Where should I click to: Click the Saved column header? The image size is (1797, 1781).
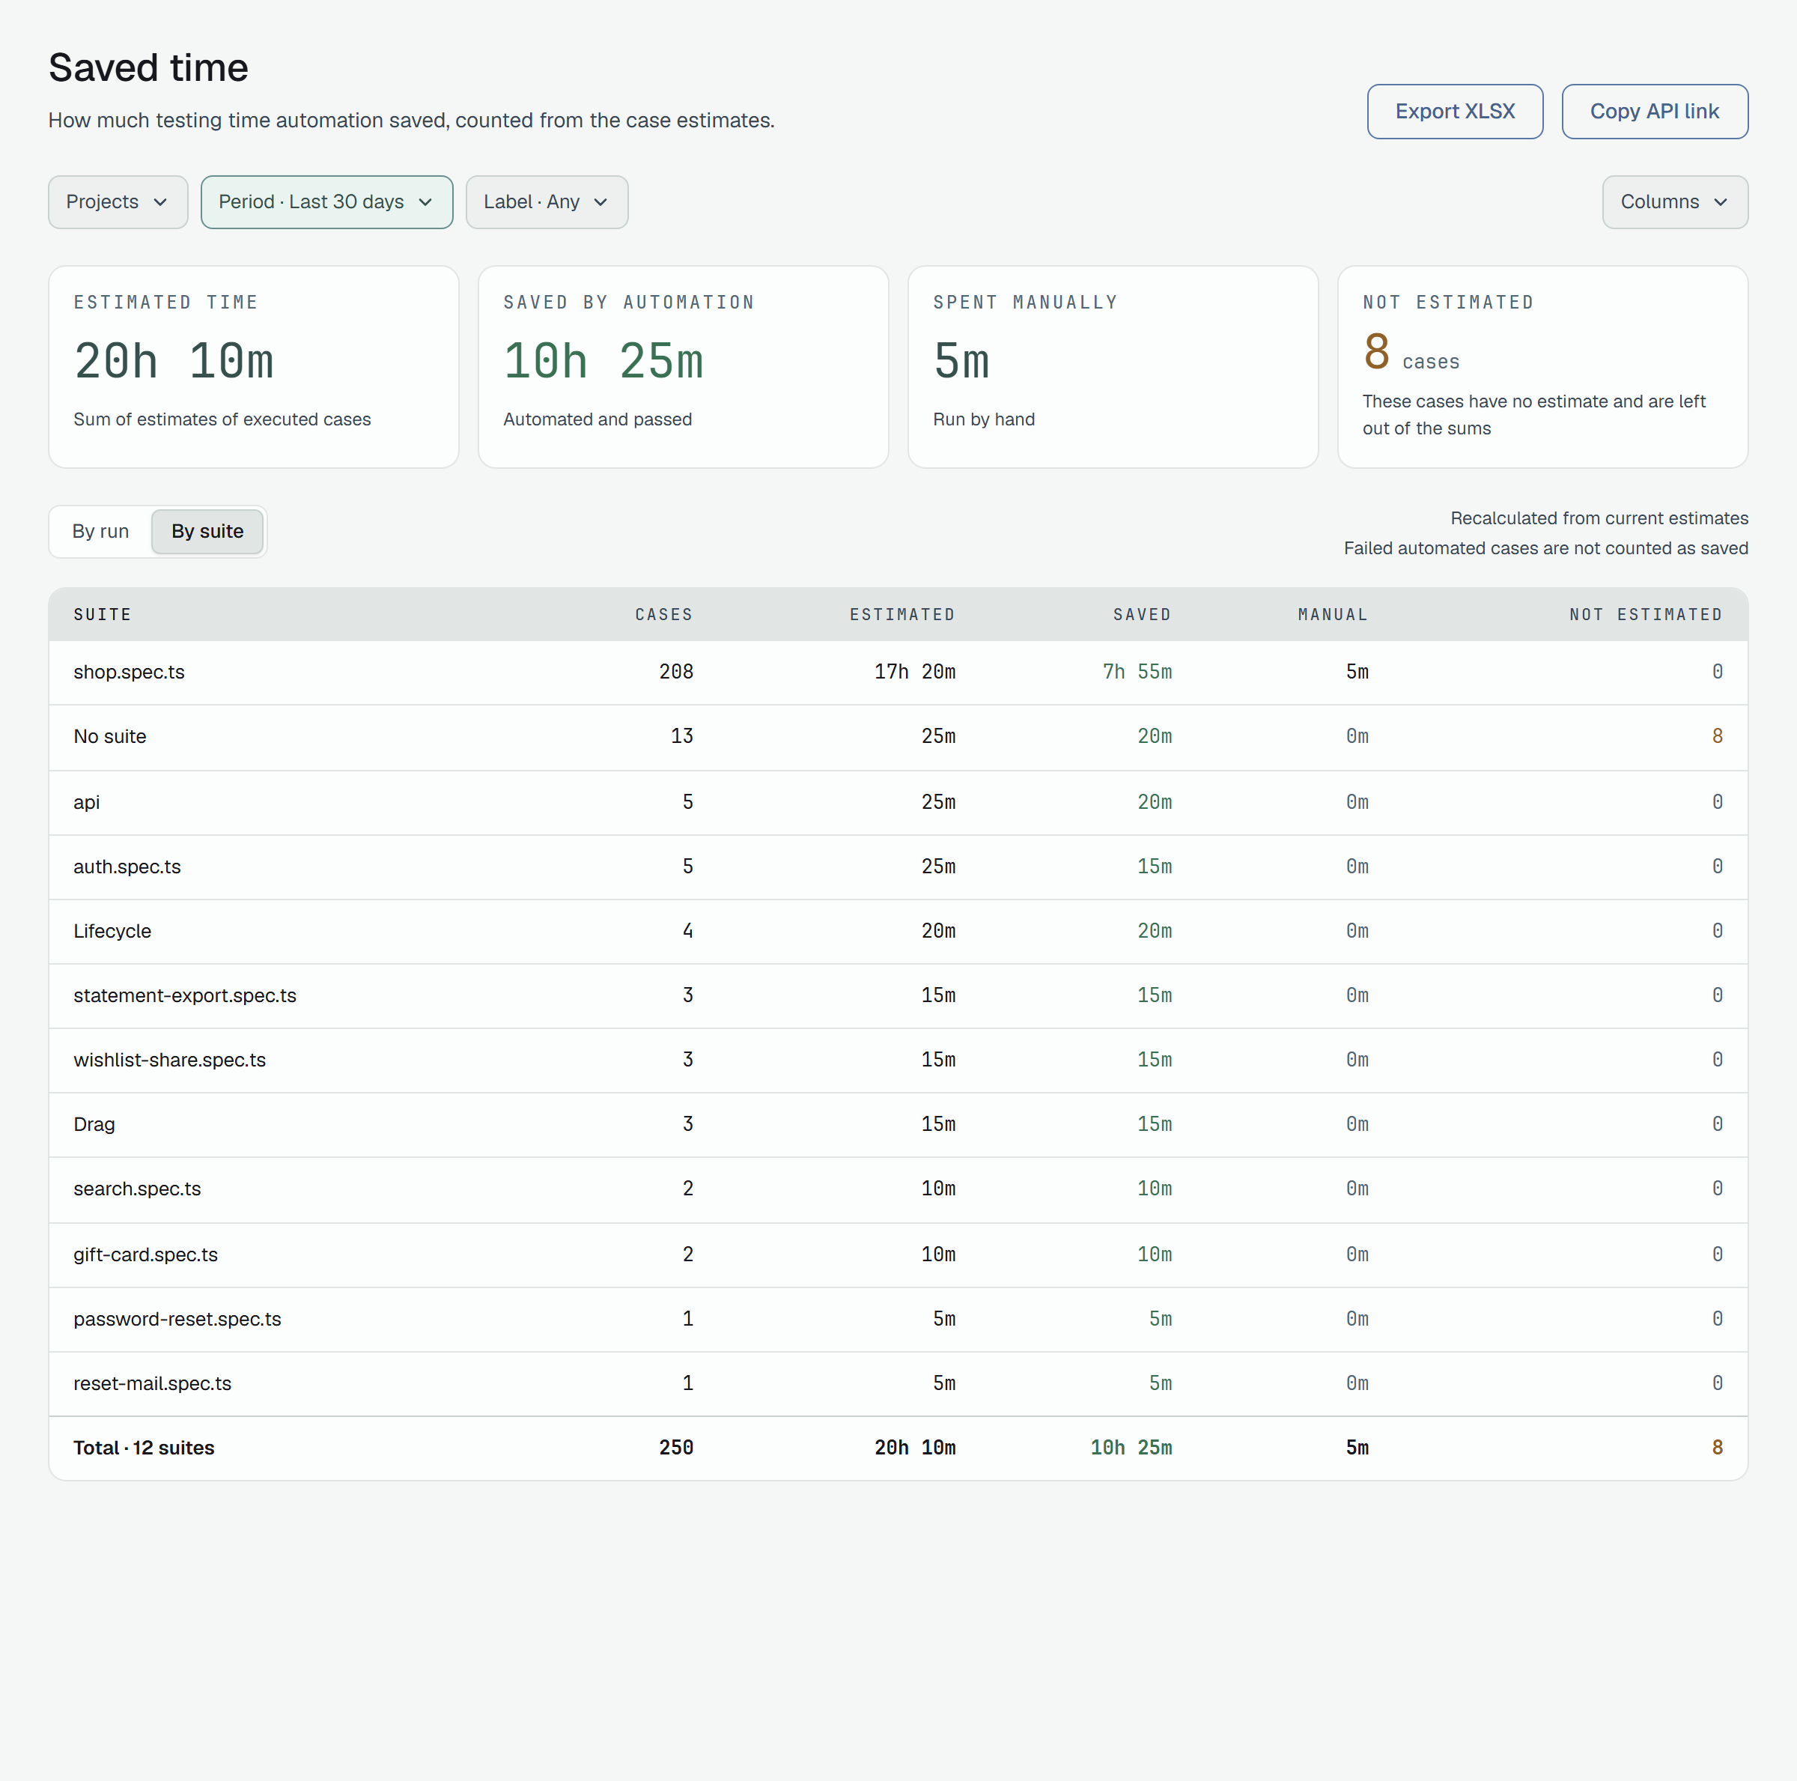pos(1142,615)
